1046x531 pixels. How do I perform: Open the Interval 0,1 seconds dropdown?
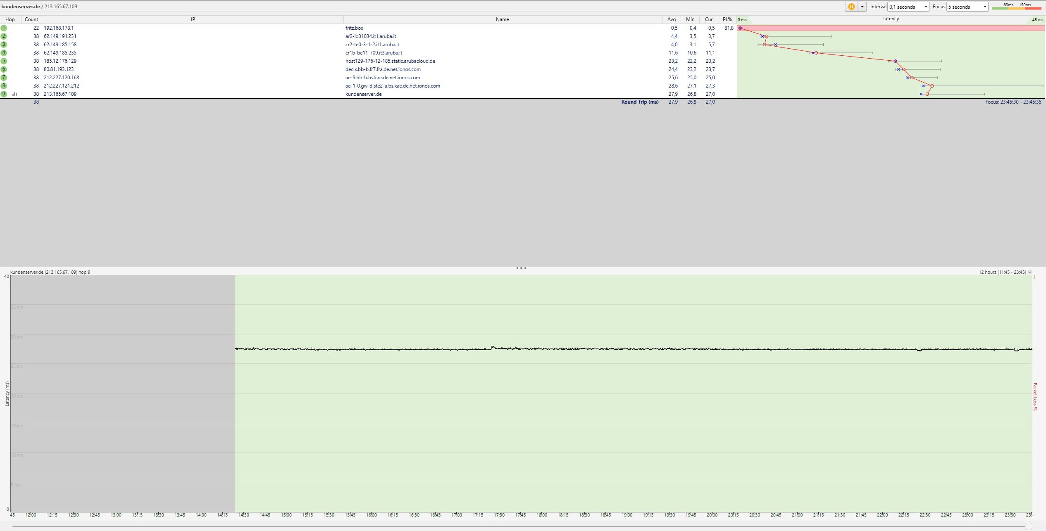click(908, 7)
